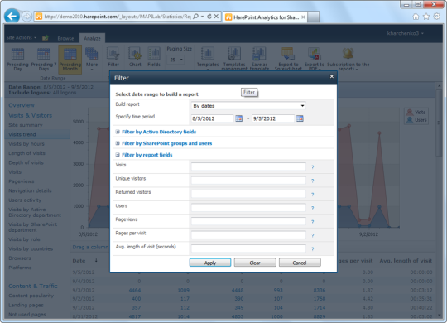Open address bar search dropdown arrow
This screenshot has height=323, width=447.
[x=203, y=17]
